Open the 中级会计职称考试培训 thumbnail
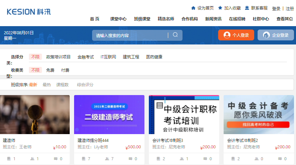Viewport: 296px width, 165px height. point(184,115)
